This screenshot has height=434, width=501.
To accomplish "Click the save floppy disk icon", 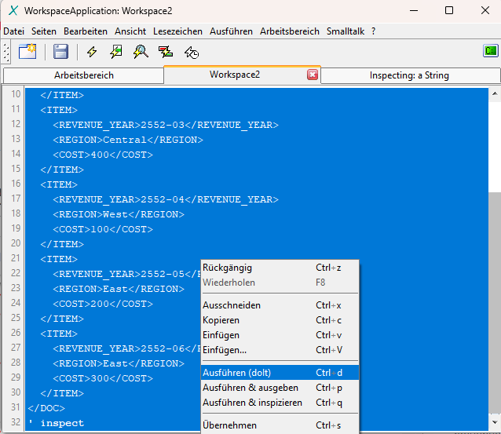I will point(60,52).
